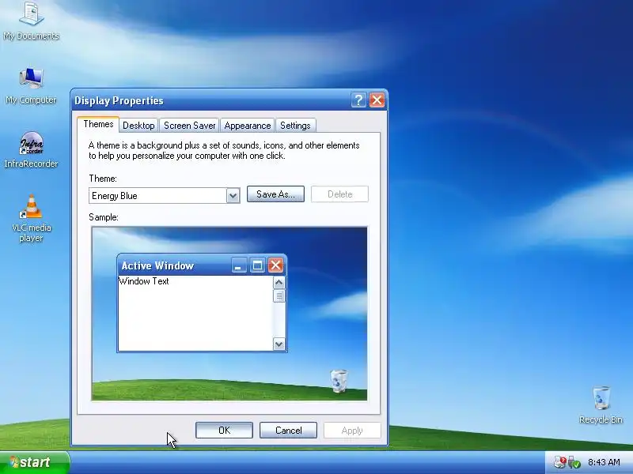This screenshot has width=633, height=474.
Task: Confirm with the OK button
Action: (224, 430)
